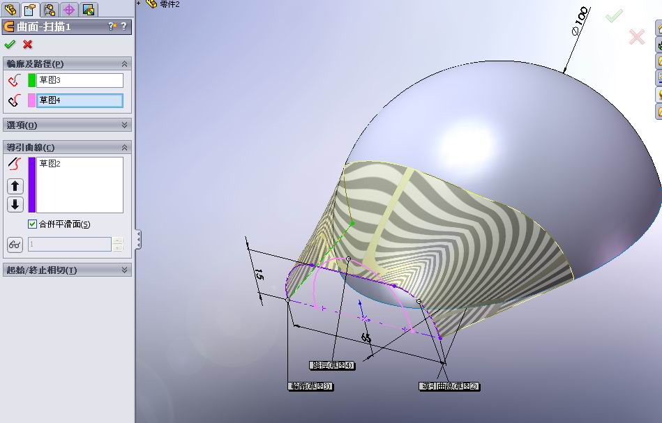Collapse the 導引曲線(C) guide curves section
Viewport: 662px width, 423px height.
124,147
